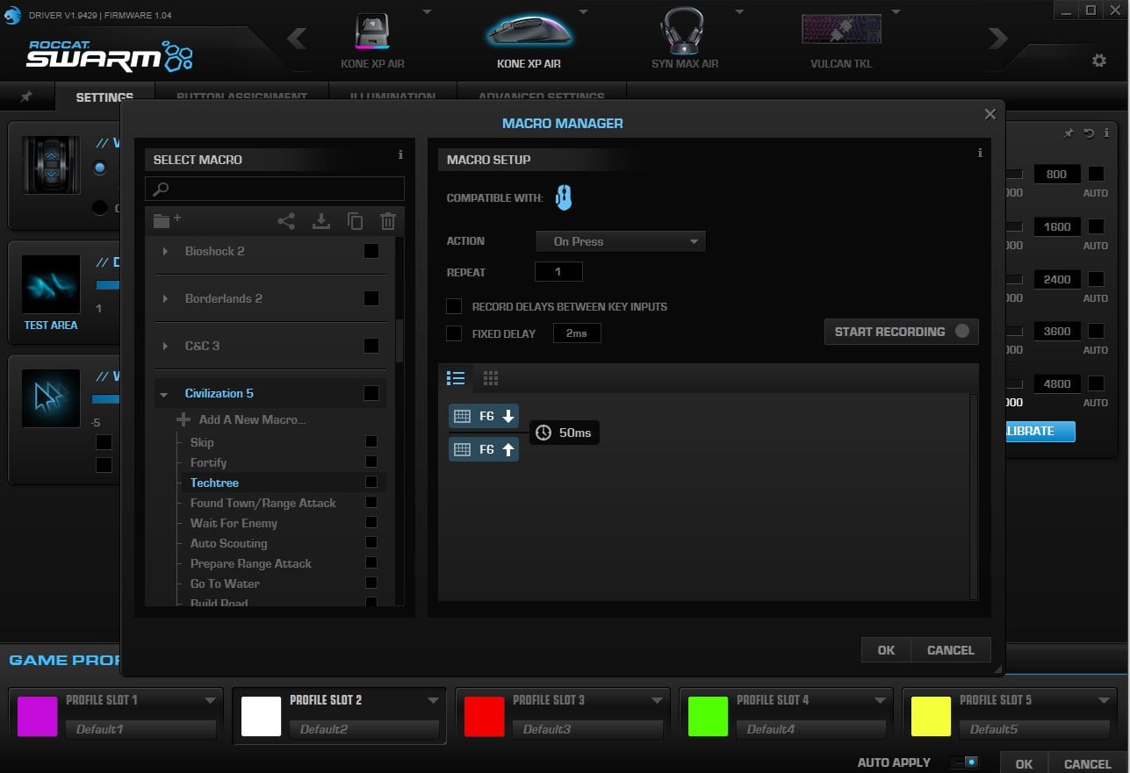Select the Vulcan TKL device tab
This screenshot has height=773, width=1130.
[x=841, y=39]
